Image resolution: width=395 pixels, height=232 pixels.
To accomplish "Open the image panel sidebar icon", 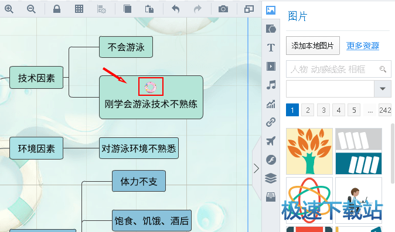I will 271,10.
